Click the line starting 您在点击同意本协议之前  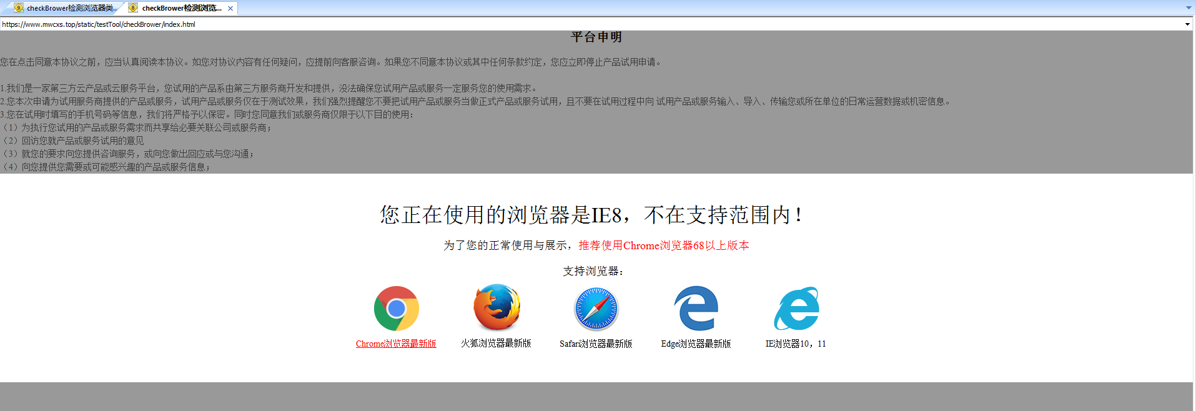click(331, 62)
